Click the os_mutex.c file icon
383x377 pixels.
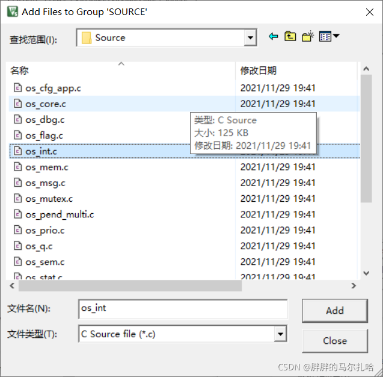pos(17,198)
